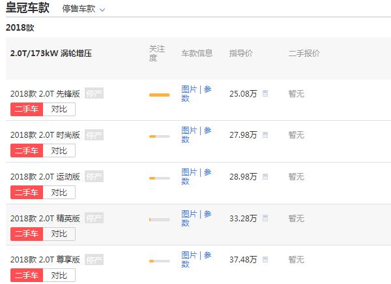Toggle 对比 for 2018款 2.0T 运动版
Image resolution: width=391 pixels, height=284 pixels.
59,193
